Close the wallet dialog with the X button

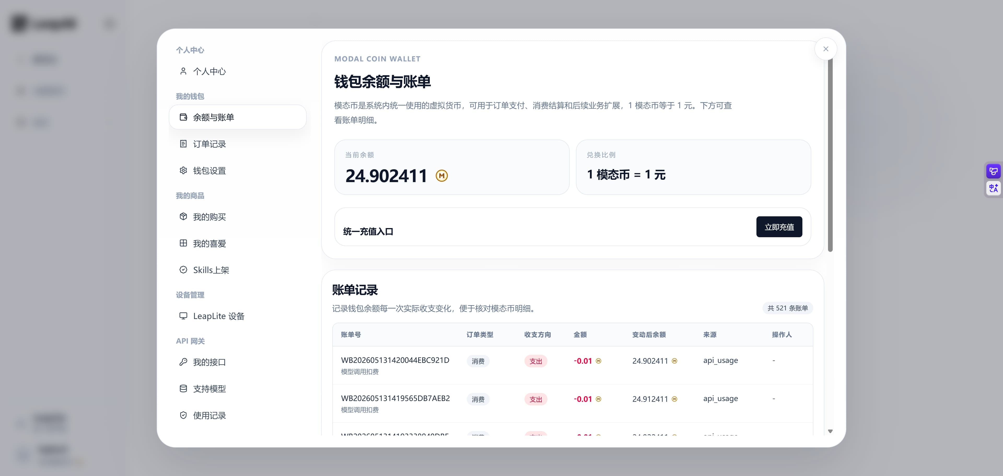(825, 49)
